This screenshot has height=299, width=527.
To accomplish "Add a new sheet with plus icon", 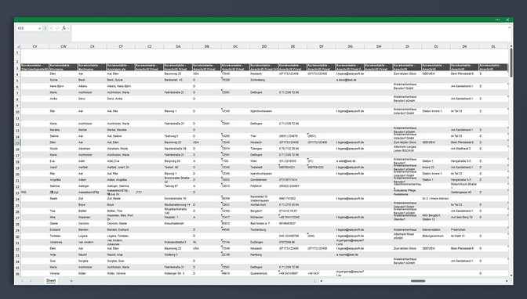I will click(71, 281).
